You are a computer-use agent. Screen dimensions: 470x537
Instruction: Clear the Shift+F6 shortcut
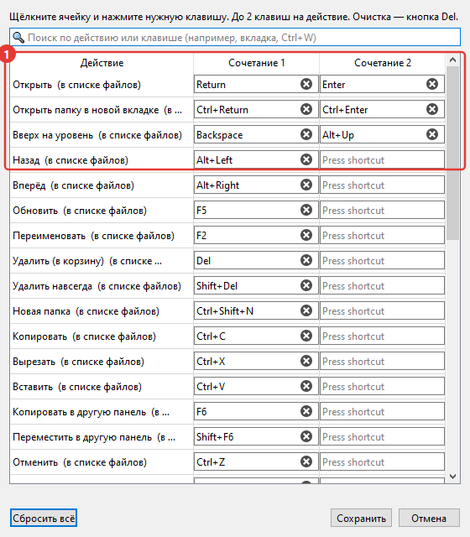(x=306, y=436)
